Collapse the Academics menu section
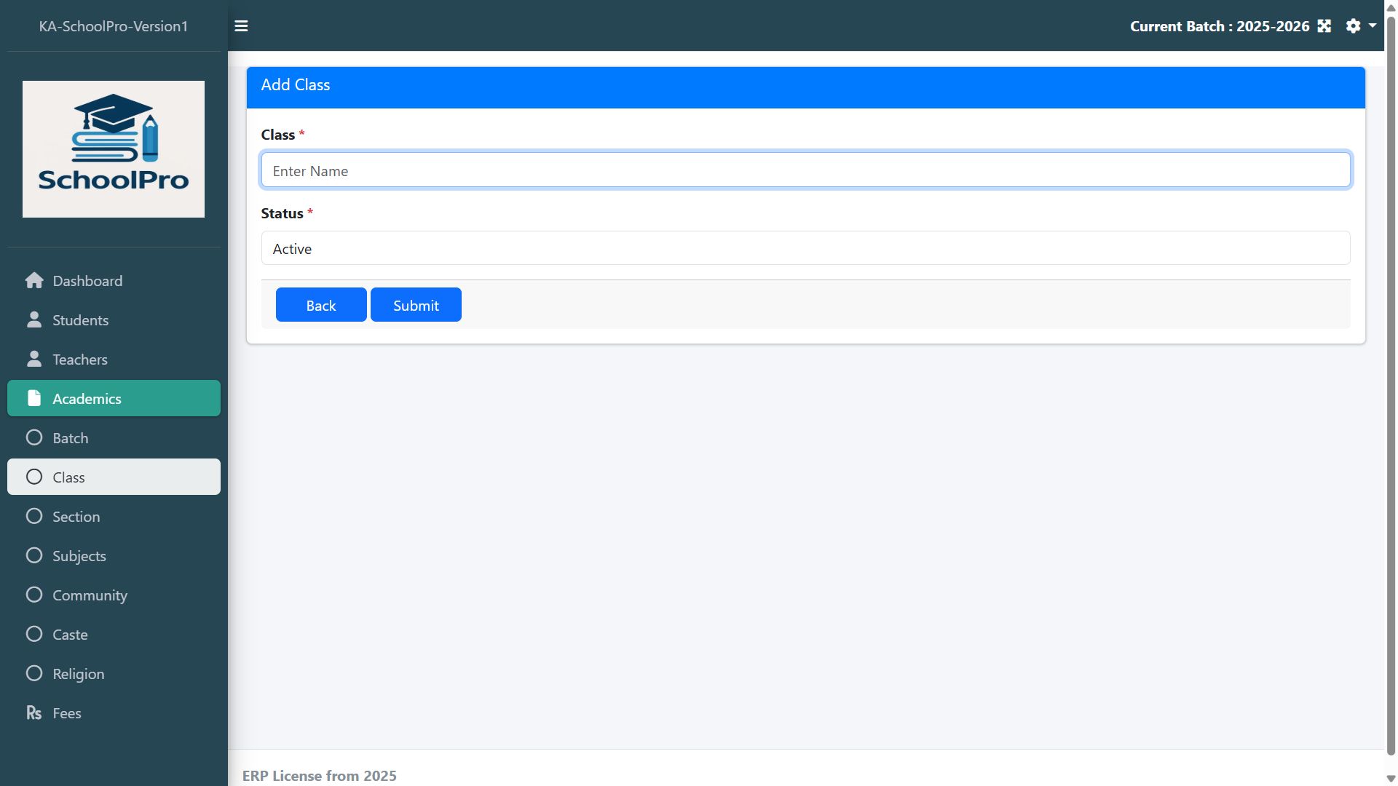 [x=114, y=399]
